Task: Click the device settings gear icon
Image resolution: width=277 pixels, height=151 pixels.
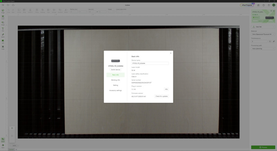Action: pos(274,11)
